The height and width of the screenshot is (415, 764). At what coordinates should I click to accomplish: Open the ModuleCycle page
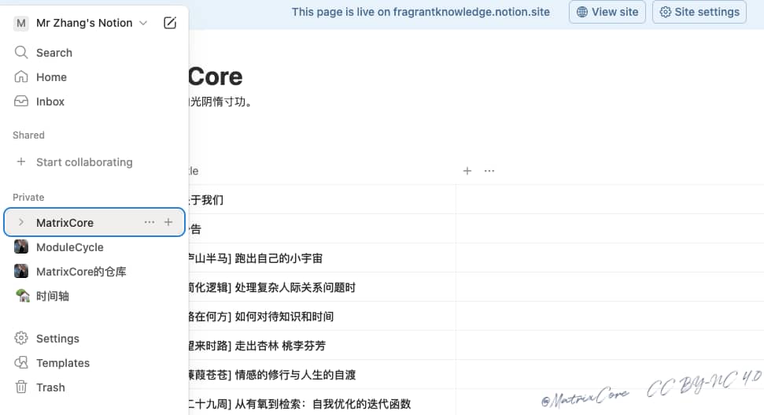pos(69,247)
